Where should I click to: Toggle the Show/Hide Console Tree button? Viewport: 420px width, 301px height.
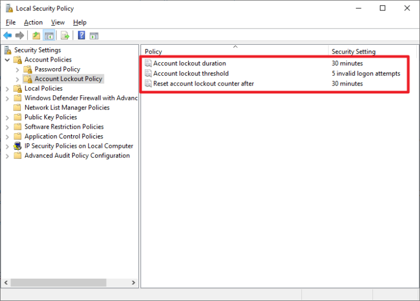49,35
